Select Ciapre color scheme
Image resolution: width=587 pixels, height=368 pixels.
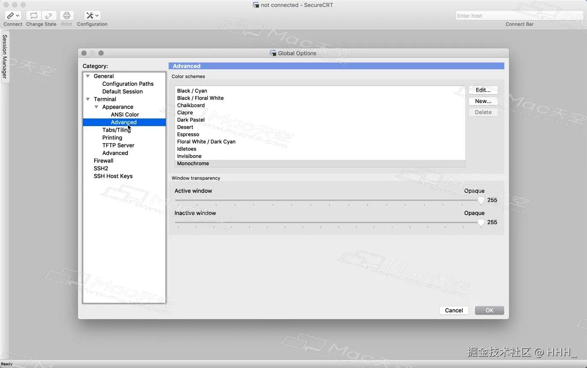320,112
